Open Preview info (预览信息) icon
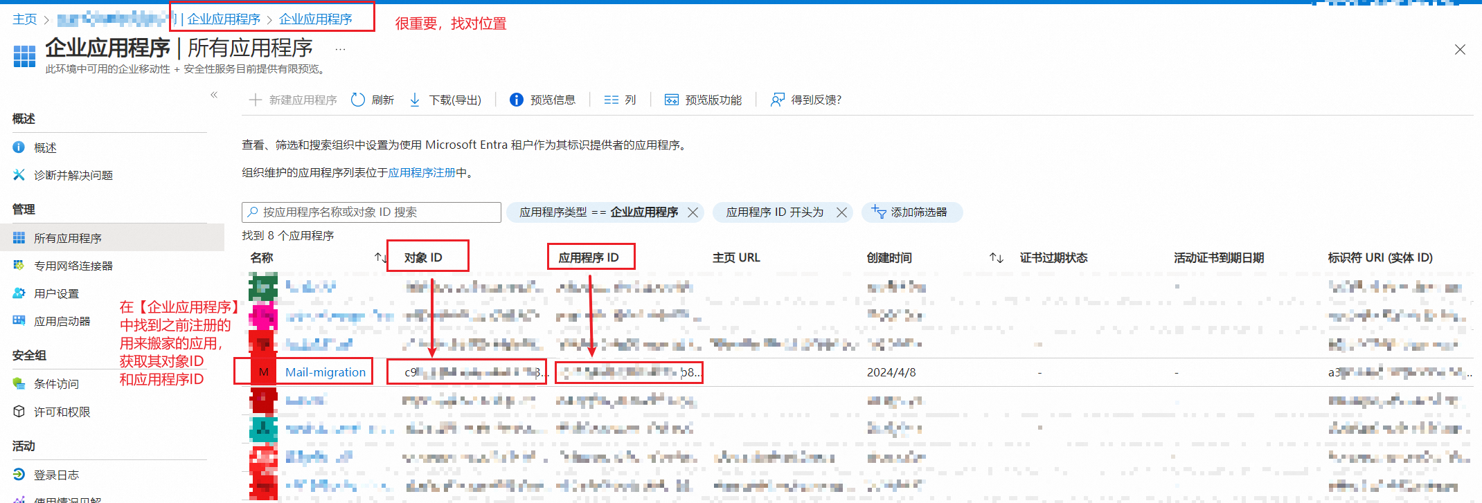This screenshot has width=1482, height=503. (x=517, y=100)
